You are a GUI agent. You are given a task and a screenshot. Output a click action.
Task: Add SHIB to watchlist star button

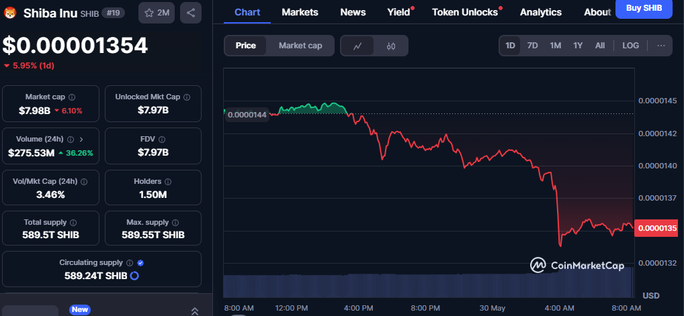click(157, 13)
